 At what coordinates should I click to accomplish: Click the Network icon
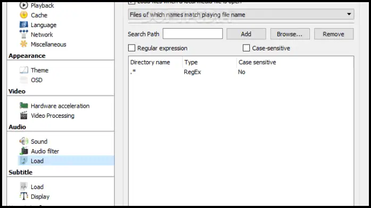(x=24, y=34)
